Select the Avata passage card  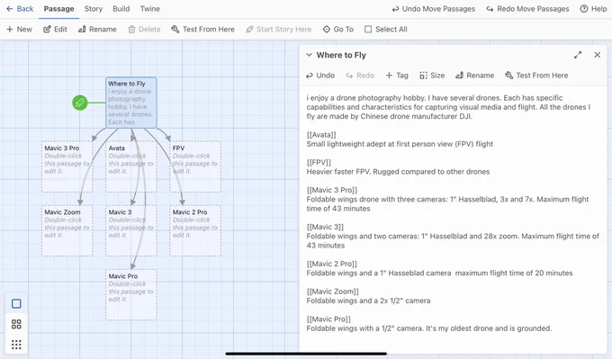click(x=131, y=166)
